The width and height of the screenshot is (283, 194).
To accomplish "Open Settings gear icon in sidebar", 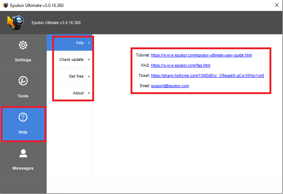I will 23,45.
